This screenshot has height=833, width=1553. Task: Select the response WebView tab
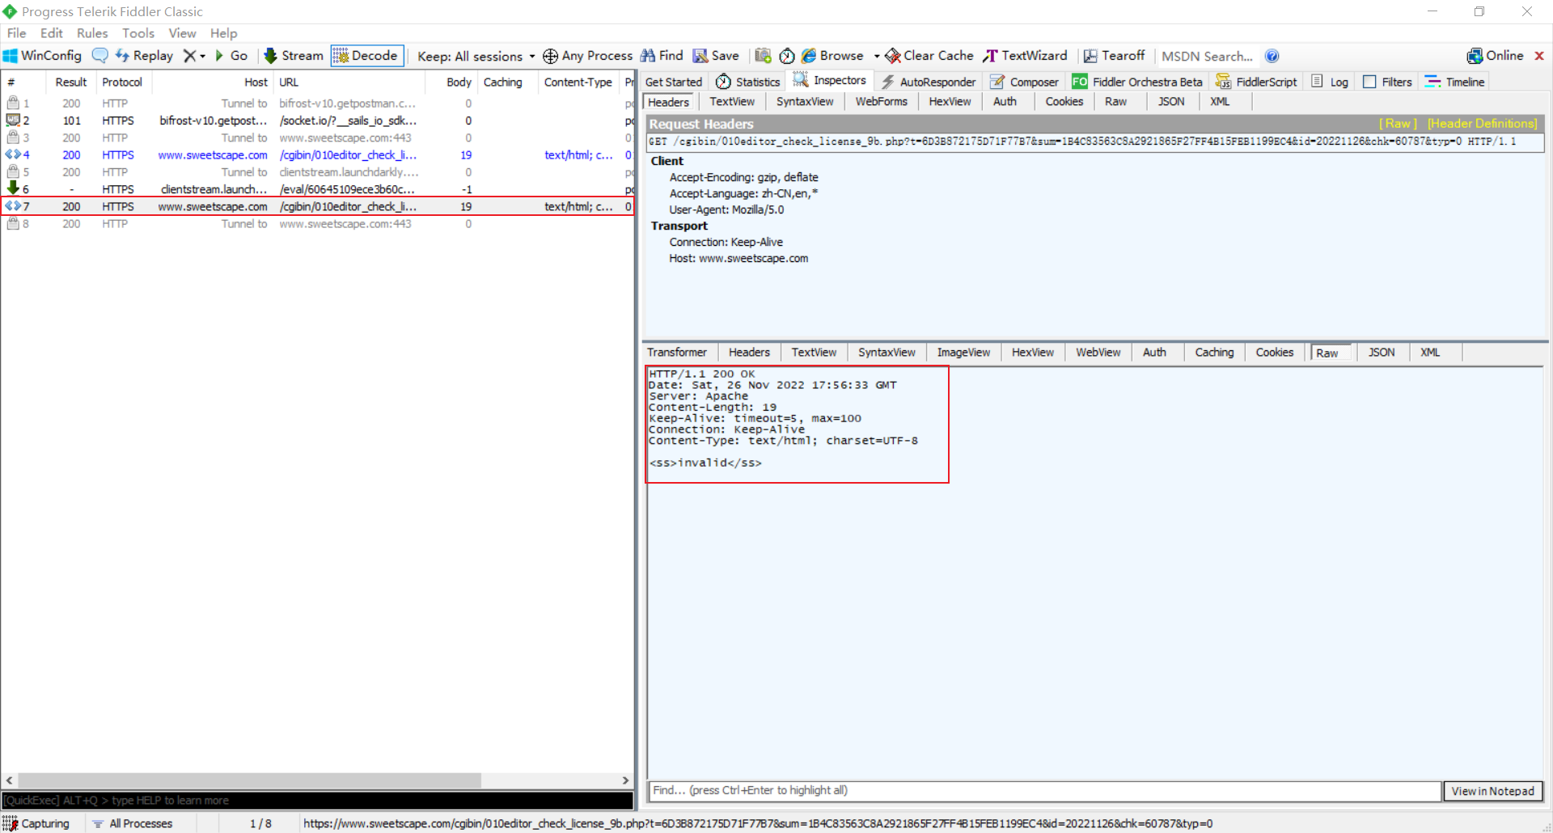tap(1098, 353)
